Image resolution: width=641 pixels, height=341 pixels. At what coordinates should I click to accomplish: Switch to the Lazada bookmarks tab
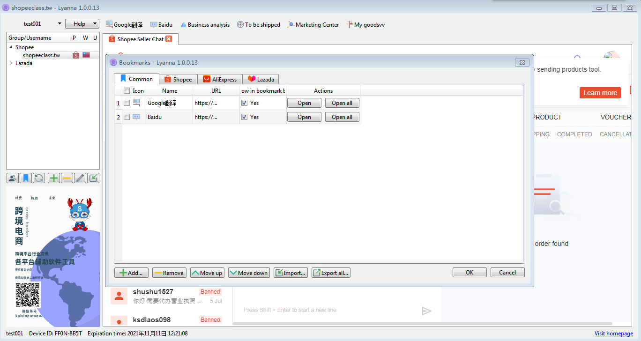tap(261, 79)
